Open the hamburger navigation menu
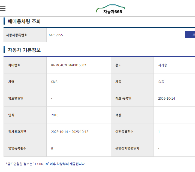195x172 pixels. [x=3, y=8]
